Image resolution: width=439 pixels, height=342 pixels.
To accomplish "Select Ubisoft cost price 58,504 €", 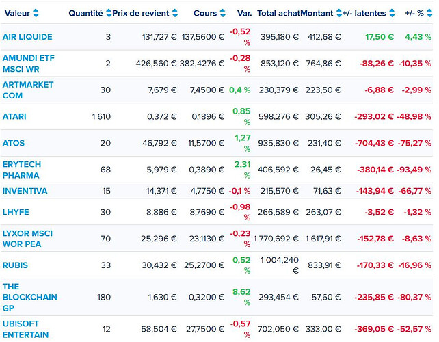I will [x=159, y=329].
